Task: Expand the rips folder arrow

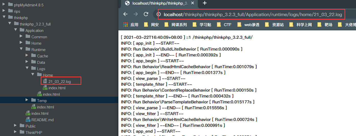Action: [4, 11]
